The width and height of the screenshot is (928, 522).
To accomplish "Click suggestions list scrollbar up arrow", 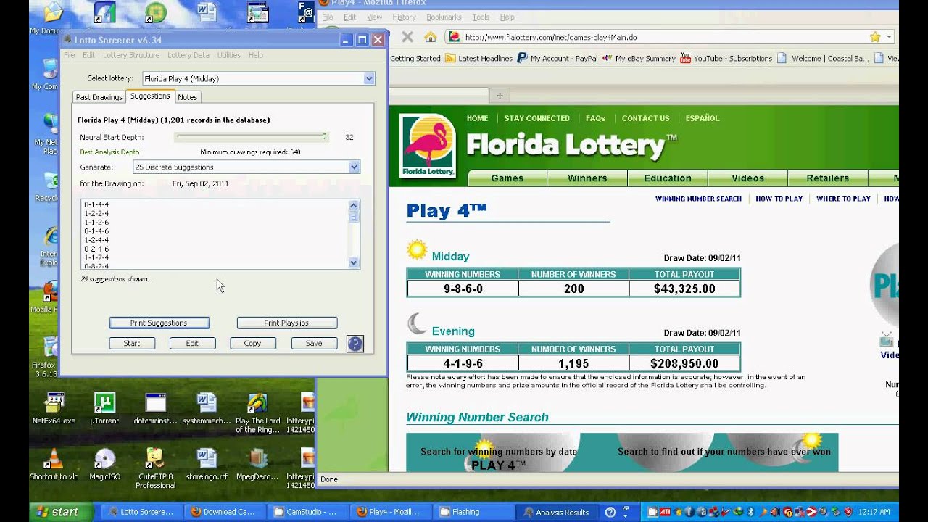I will [x=354, y=205].
